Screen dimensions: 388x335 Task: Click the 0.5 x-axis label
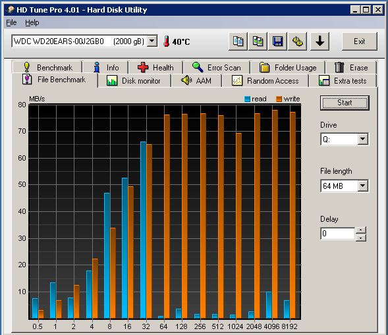pos(38,326)
